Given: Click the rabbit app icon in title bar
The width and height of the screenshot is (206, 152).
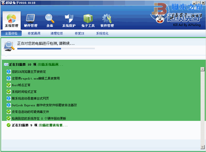Looking at the screenshot, I should coord(3,3).
